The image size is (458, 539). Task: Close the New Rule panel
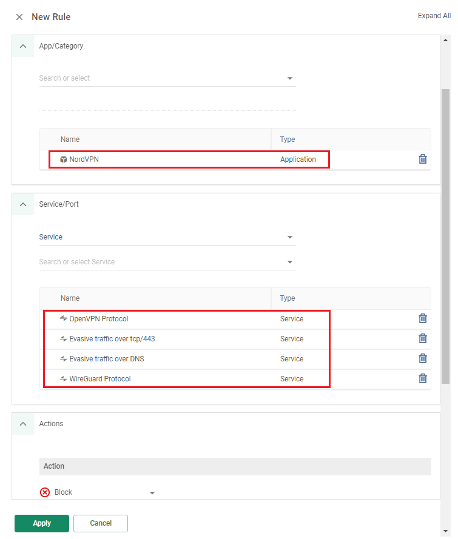(19, 17)
